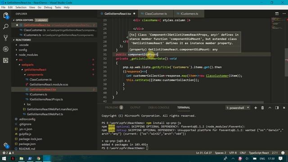Open Windows Start menu
The image size is (288, 162).
tap(4, 158)
